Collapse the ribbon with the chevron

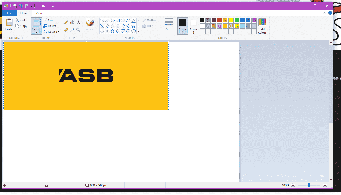pos(324,13)
